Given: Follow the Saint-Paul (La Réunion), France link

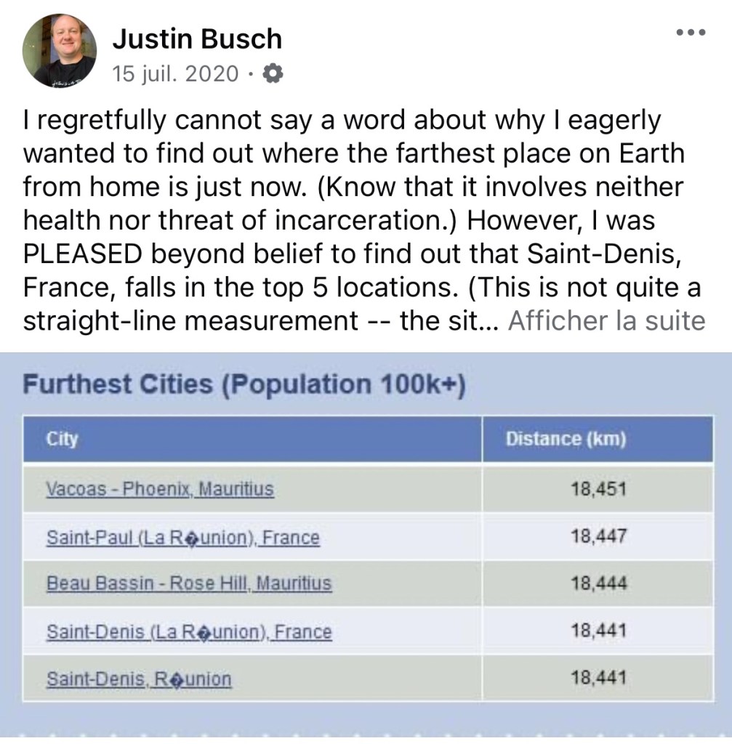Looking at the screenshot, I should pos(182,538).
